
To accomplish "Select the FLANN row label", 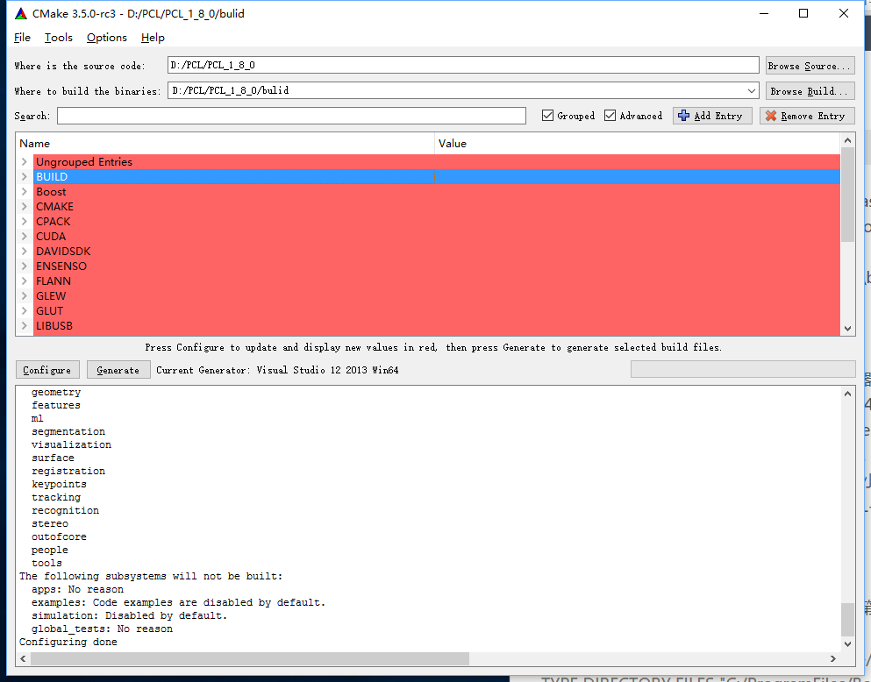I will (x=54, y=281).
